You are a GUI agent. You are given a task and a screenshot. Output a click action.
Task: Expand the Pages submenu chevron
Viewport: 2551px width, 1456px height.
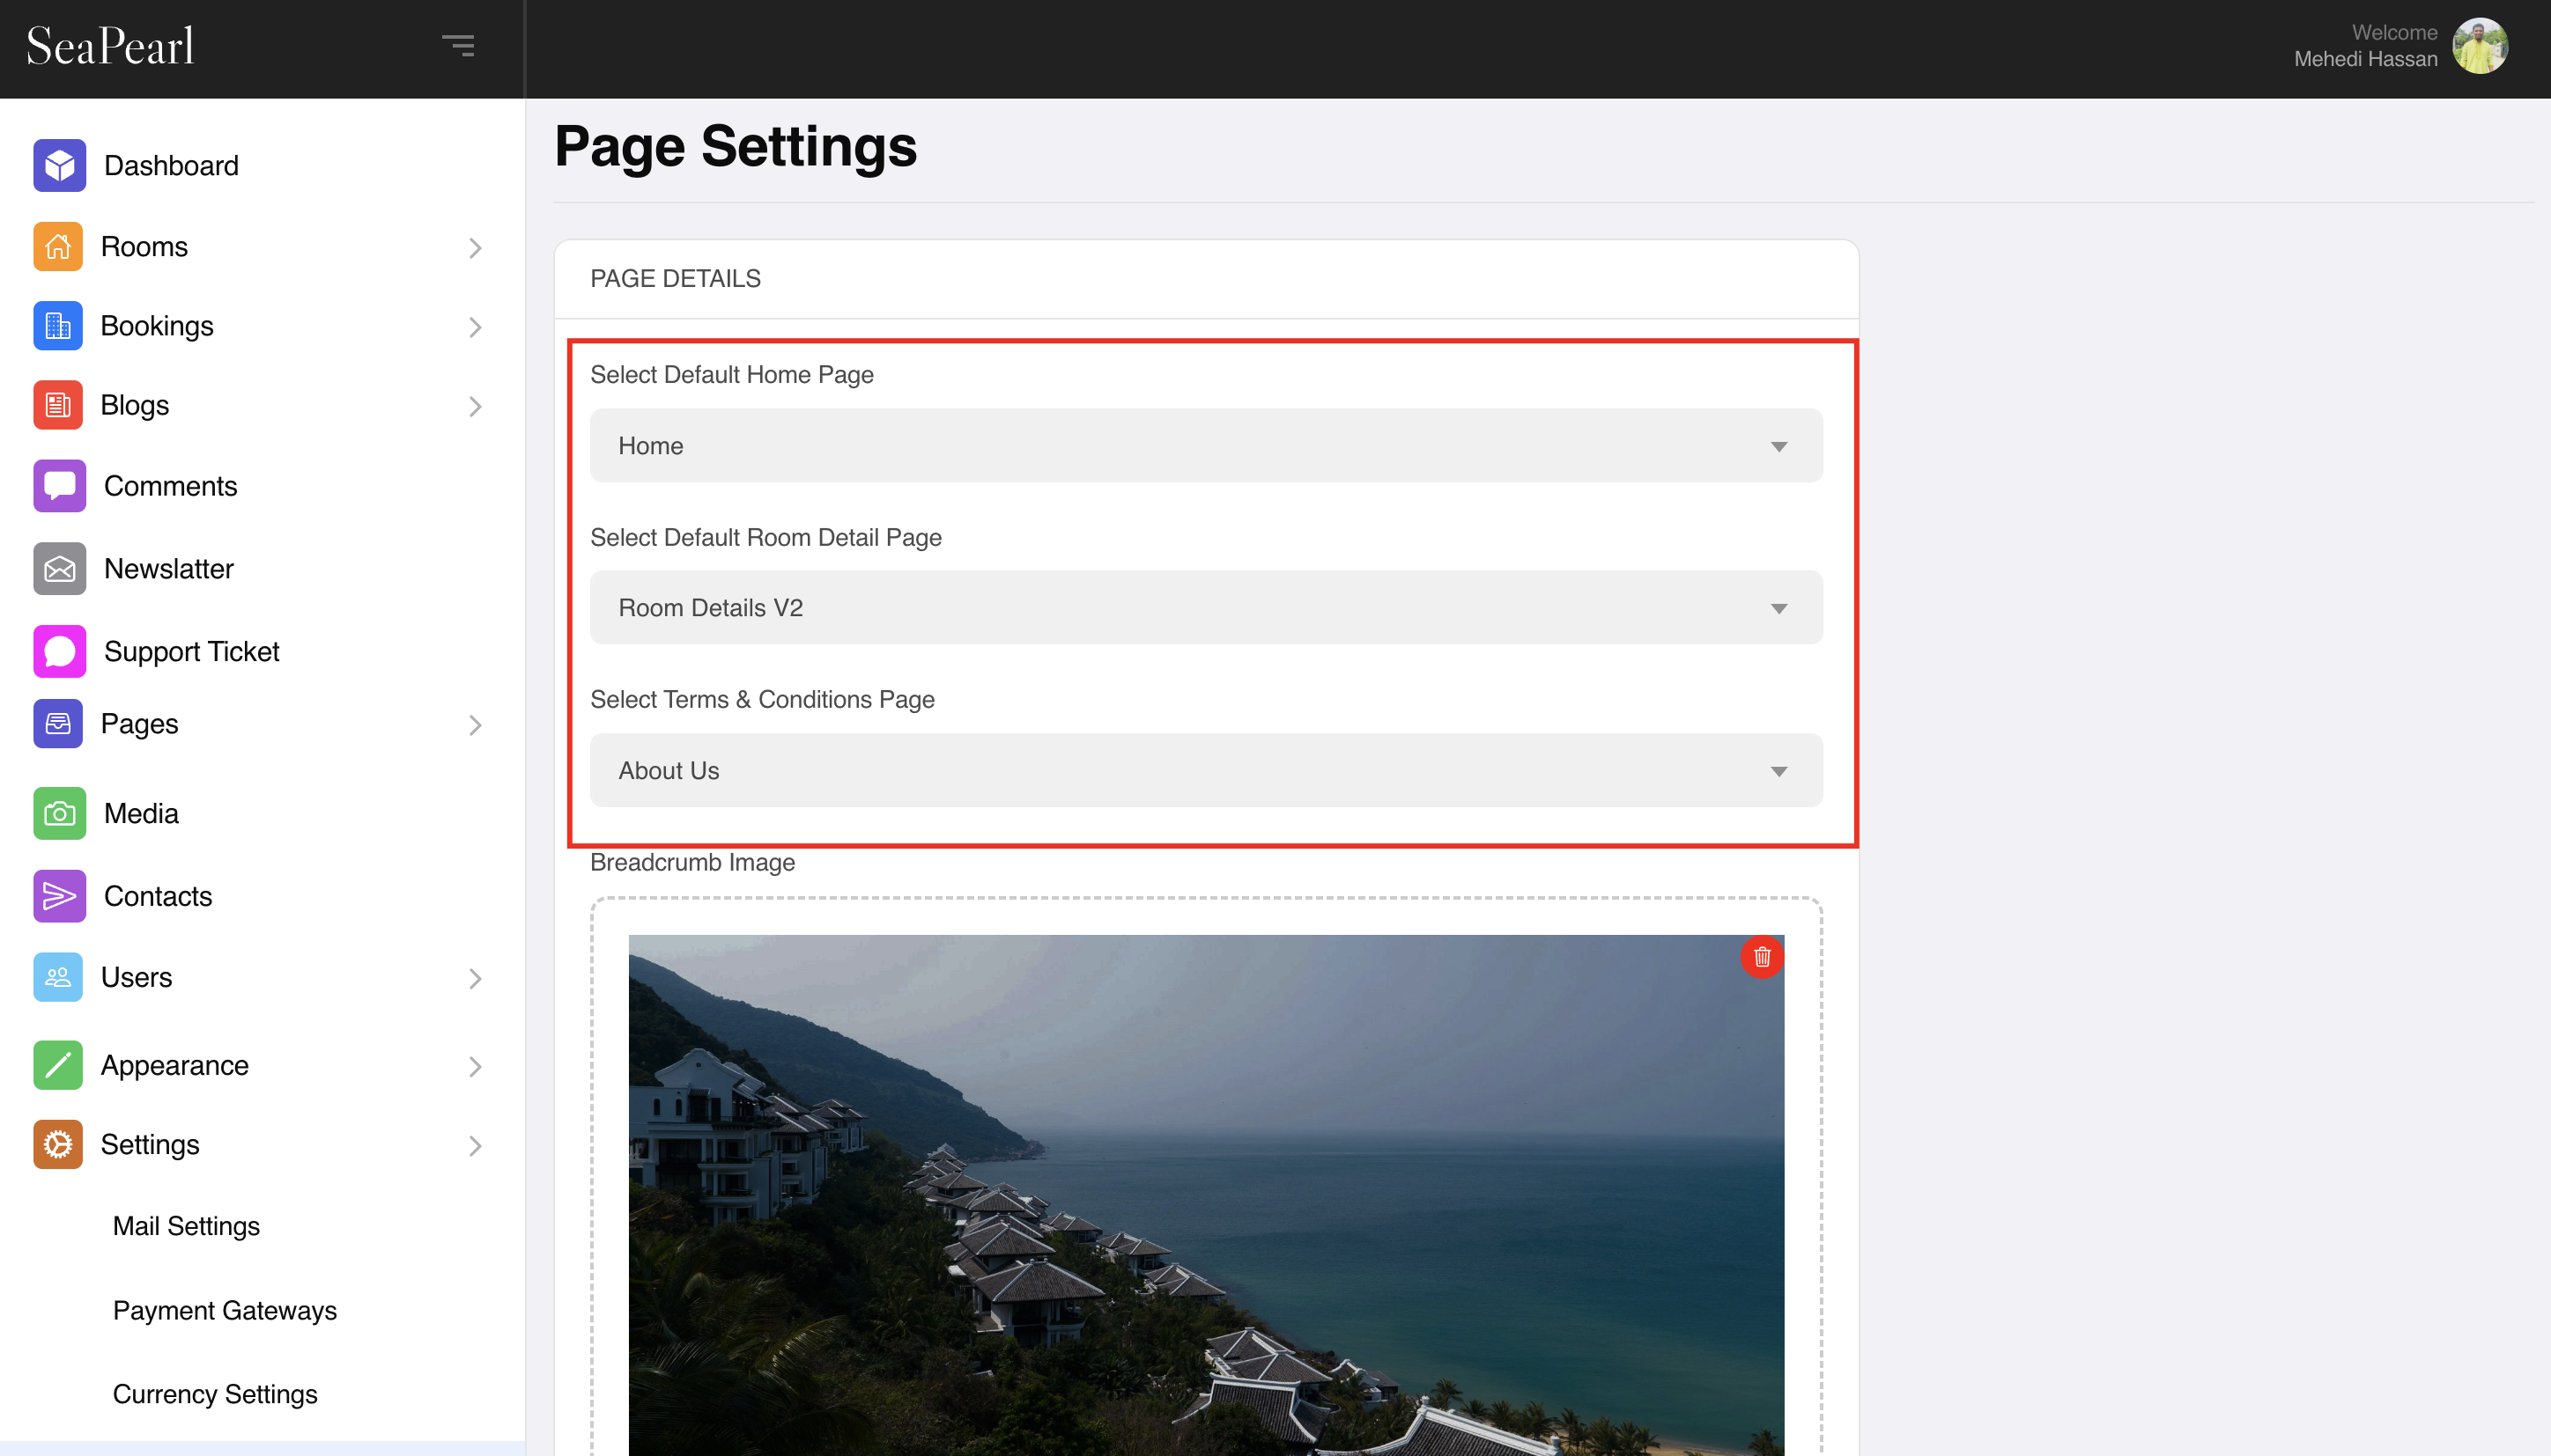tap(475, 725)
